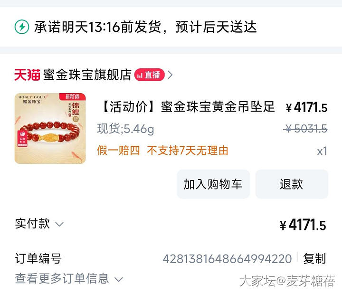Tap the red 直播 live badge
Image resolution: width=342 pixels, height=294 pixels.
150,75
